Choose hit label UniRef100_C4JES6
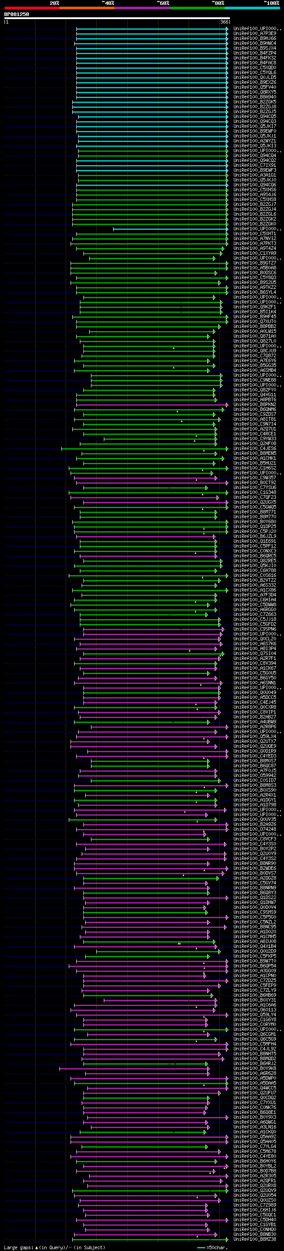 [x=254, y=448]
